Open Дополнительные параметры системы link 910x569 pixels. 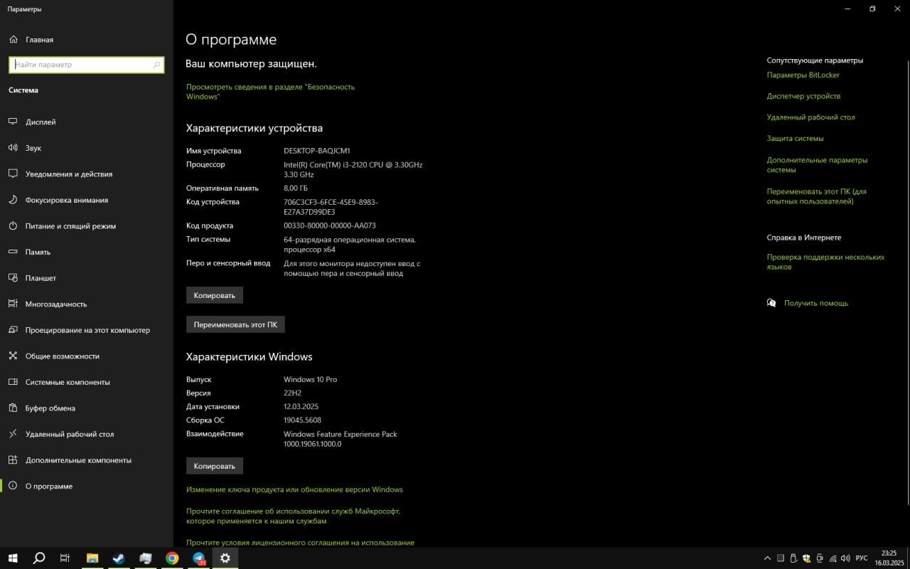(x=818, y=165)
